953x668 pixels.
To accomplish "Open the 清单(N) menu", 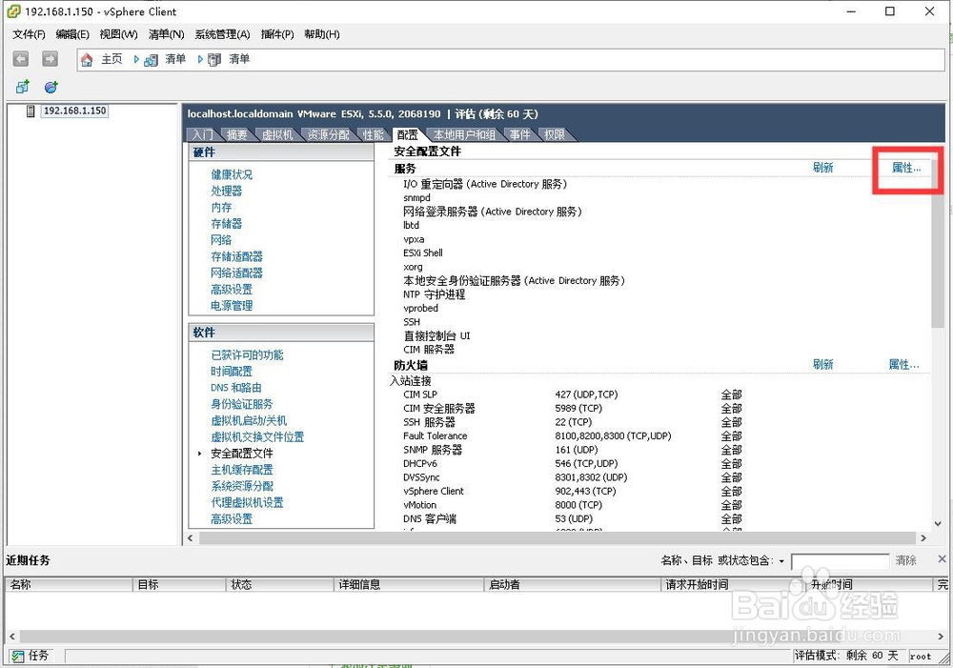I will [x=166, y=34].
